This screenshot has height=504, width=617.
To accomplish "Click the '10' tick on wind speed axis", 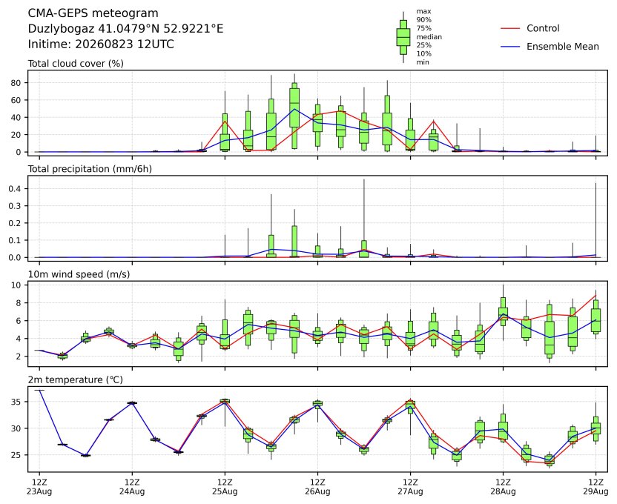I will [x=16, y=285].
